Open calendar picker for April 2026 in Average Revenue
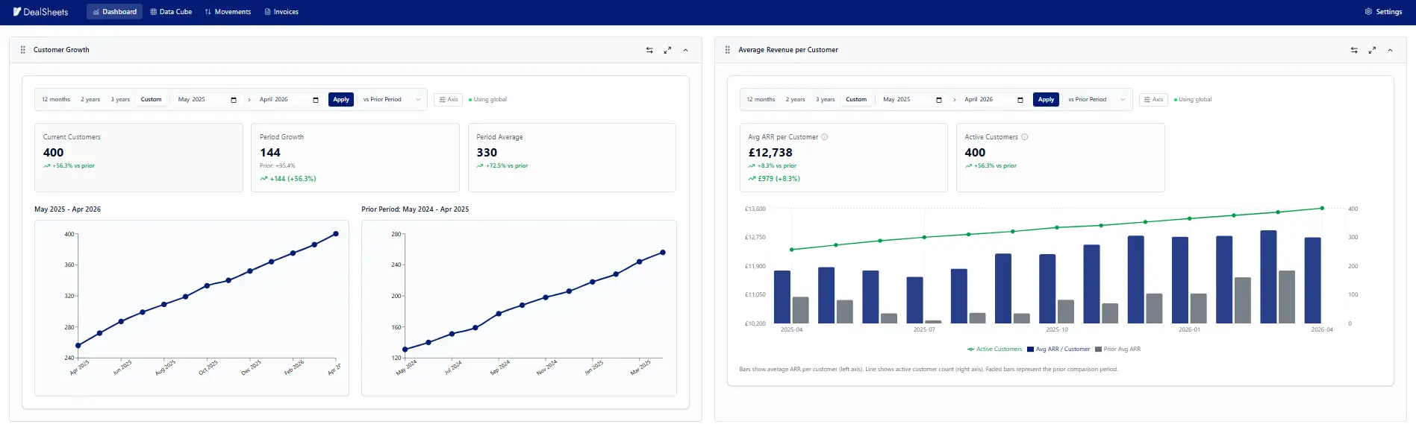This screenshot has width=1416, height=430. pyautogui.click(x=1020, y=100)
